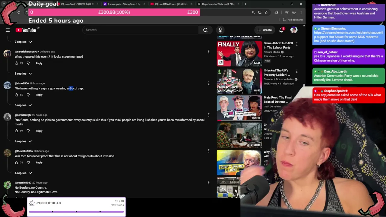
Task: Start voice search with the microphone
Action: [220, 30]
